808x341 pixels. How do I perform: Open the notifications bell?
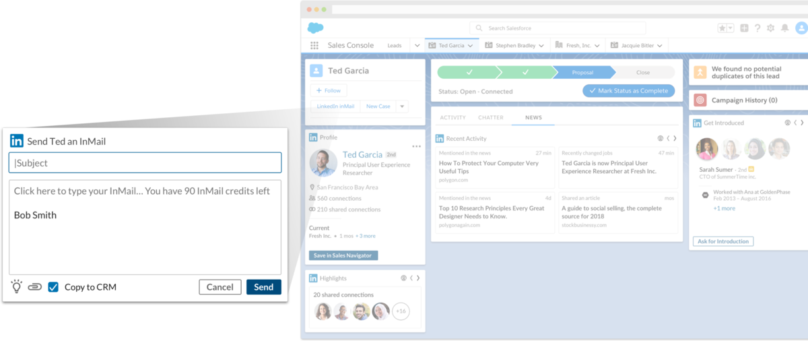tap(784, 28)
